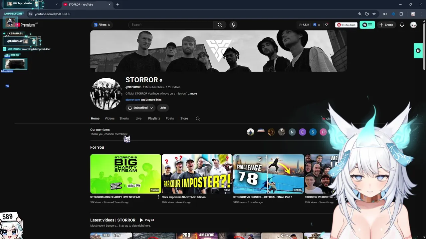Open a new browser tab
The width and height of the screenshot is (426, 239).
coord(117,4)
